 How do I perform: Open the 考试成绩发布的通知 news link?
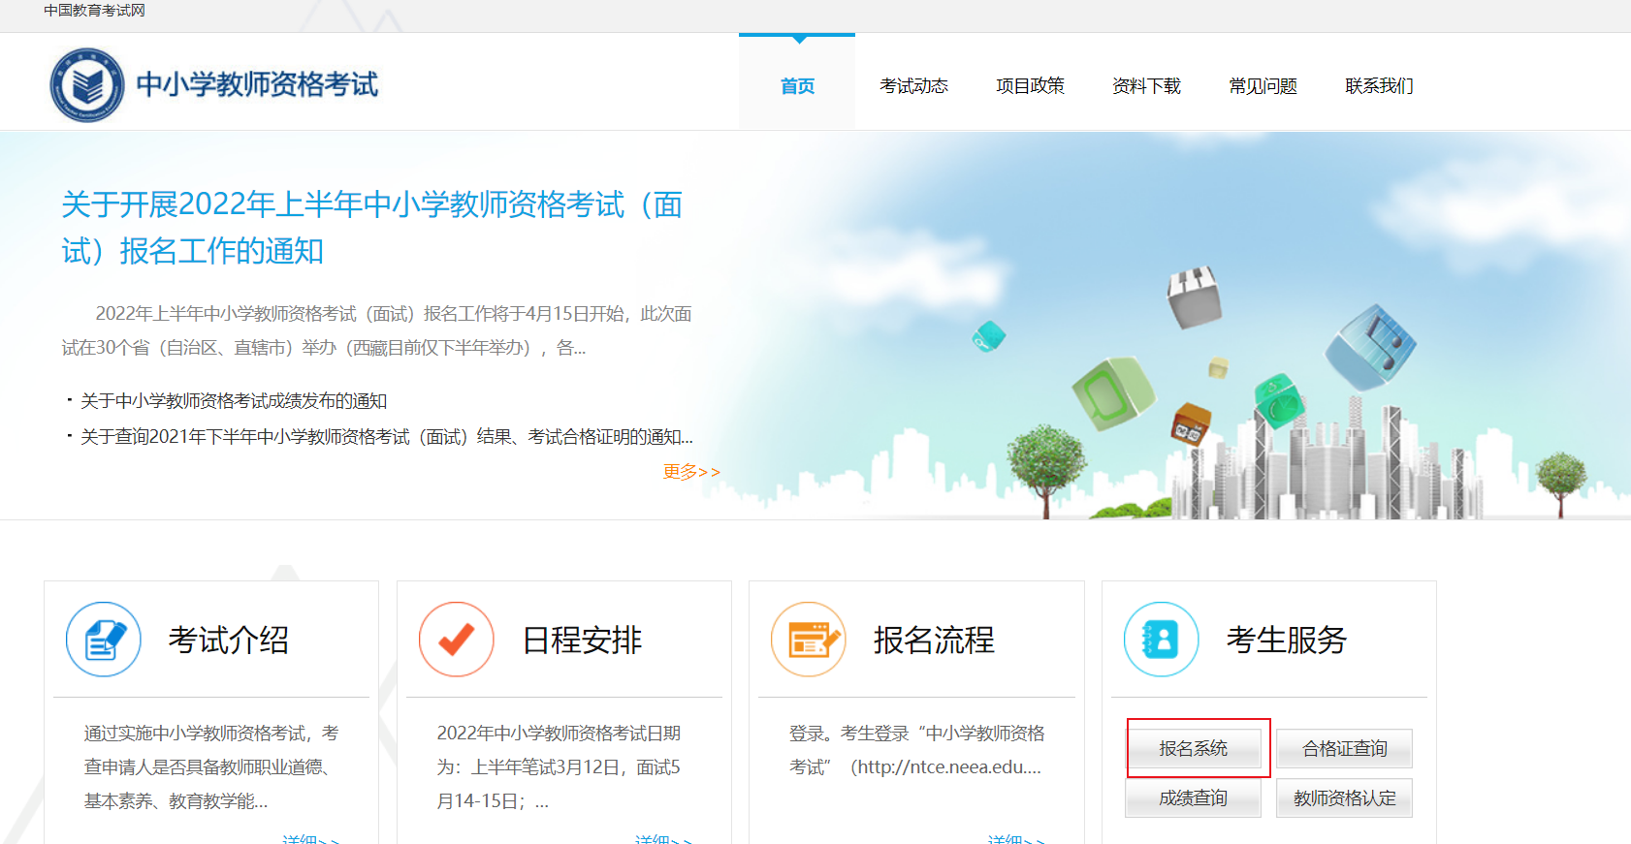(x=234, y=401)
